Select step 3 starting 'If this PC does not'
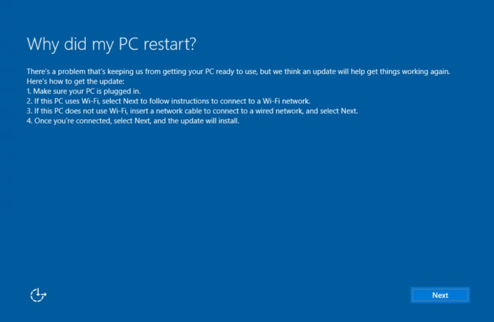Screen dimensions: 494x322 192,111
